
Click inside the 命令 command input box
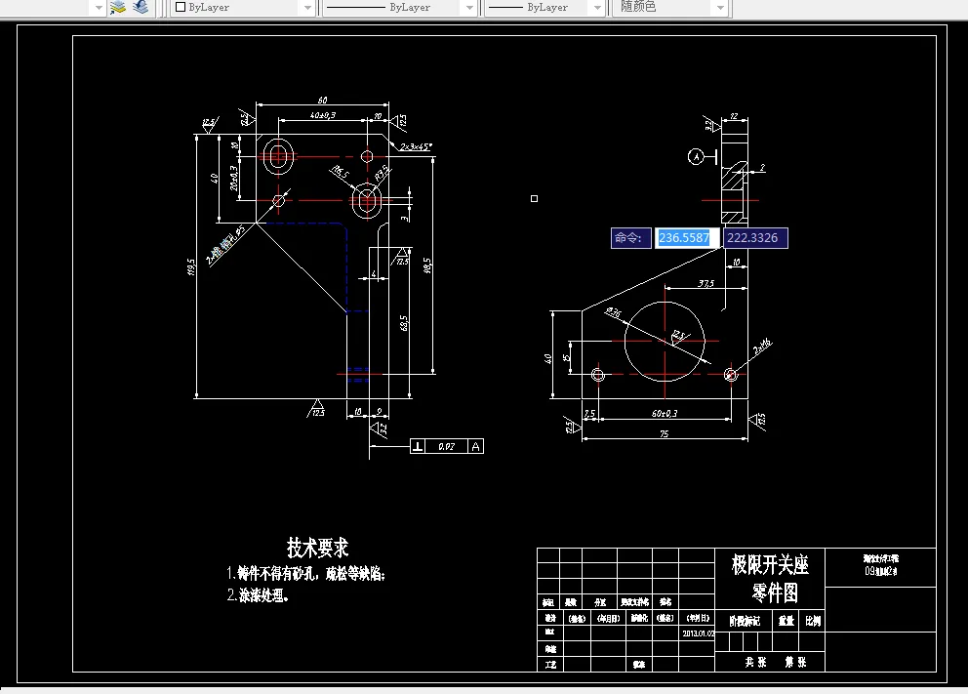click(x=630, y=238)
